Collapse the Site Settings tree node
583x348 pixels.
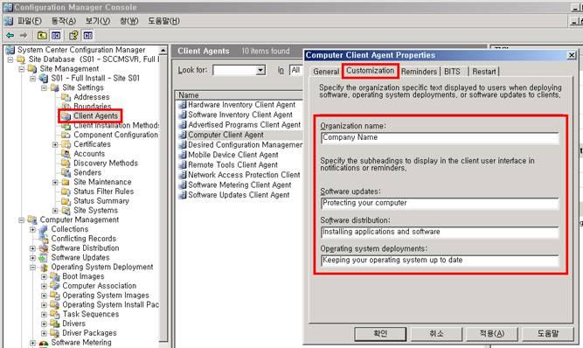point(44,87)
